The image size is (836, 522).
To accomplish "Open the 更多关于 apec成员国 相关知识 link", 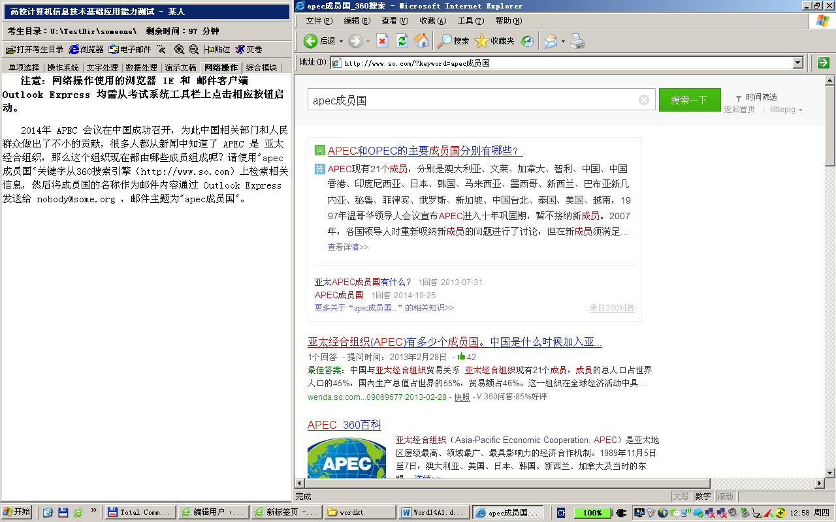I will coord(384,308).
